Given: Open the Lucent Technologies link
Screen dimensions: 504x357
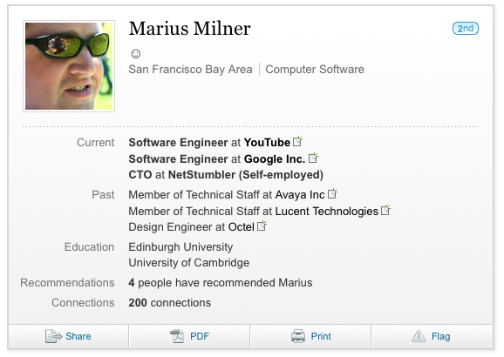Looking at the screenshot, I should click(x=327, y=212).
